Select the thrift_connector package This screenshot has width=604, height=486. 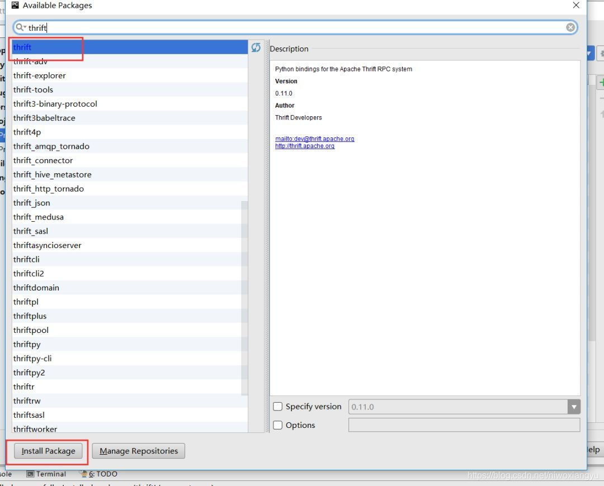tap(130, 160)
